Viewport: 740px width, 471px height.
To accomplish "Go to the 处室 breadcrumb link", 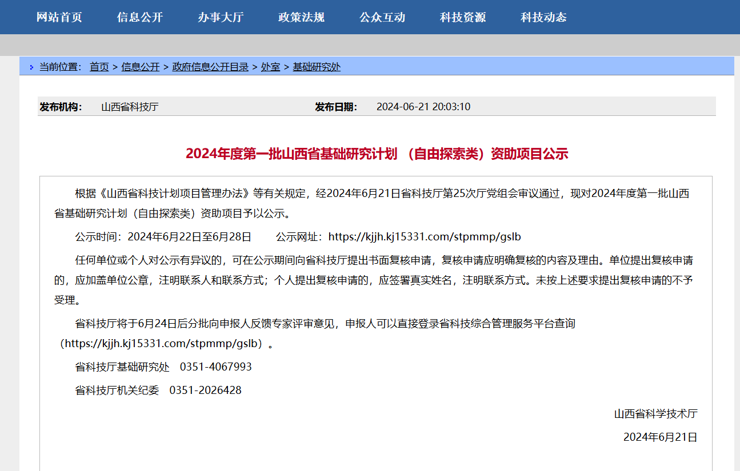I will click(270, 67).
